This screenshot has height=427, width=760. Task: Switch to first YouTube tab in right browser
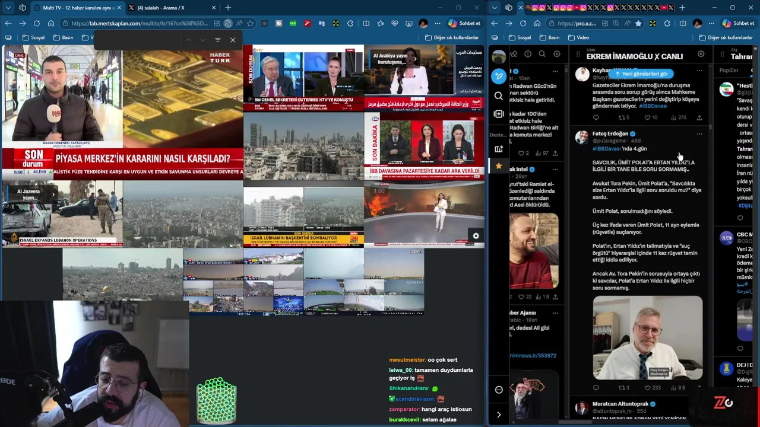pos(577,8)
